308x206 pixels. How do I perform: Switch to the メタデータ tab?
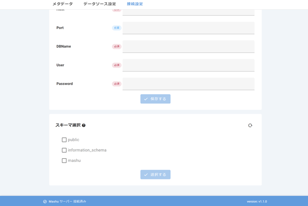point(63,4)
